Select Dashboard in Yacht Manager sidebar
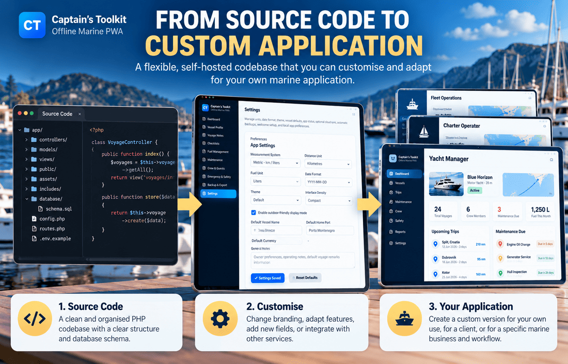This screenshot has height=364, width=568. coord(404,174)
